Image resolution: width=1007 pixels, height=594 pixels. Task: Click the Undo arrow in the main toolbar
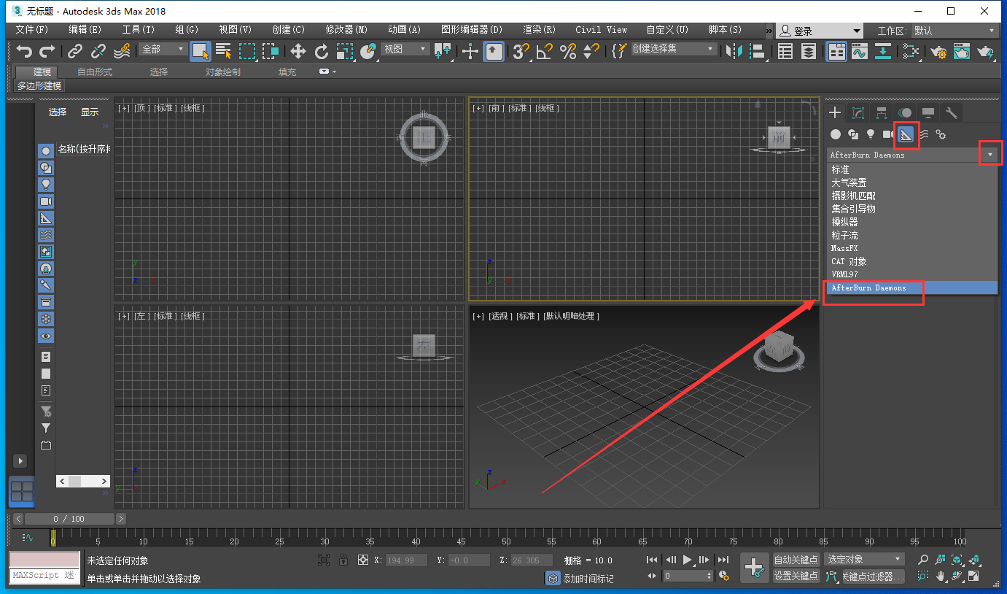pyautogui.click(x=24, y=51)
